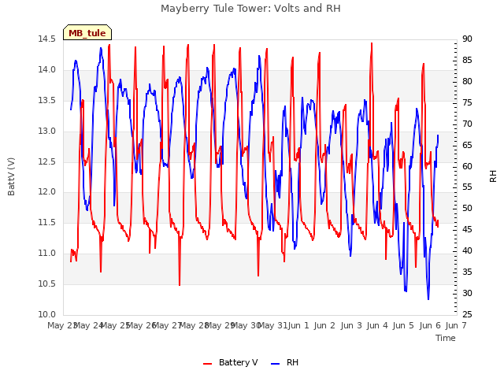
Task: Click the 35 right axis tick
Action: pyautogui.click(x=467, y=272)
